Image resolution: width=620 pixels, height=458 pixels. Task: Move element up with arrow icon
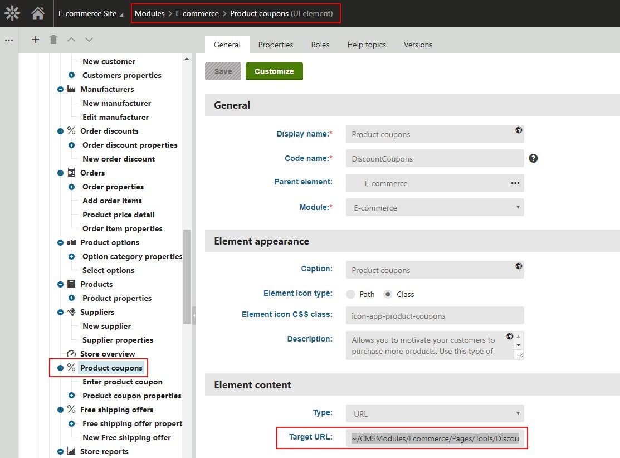pos(71,40)
